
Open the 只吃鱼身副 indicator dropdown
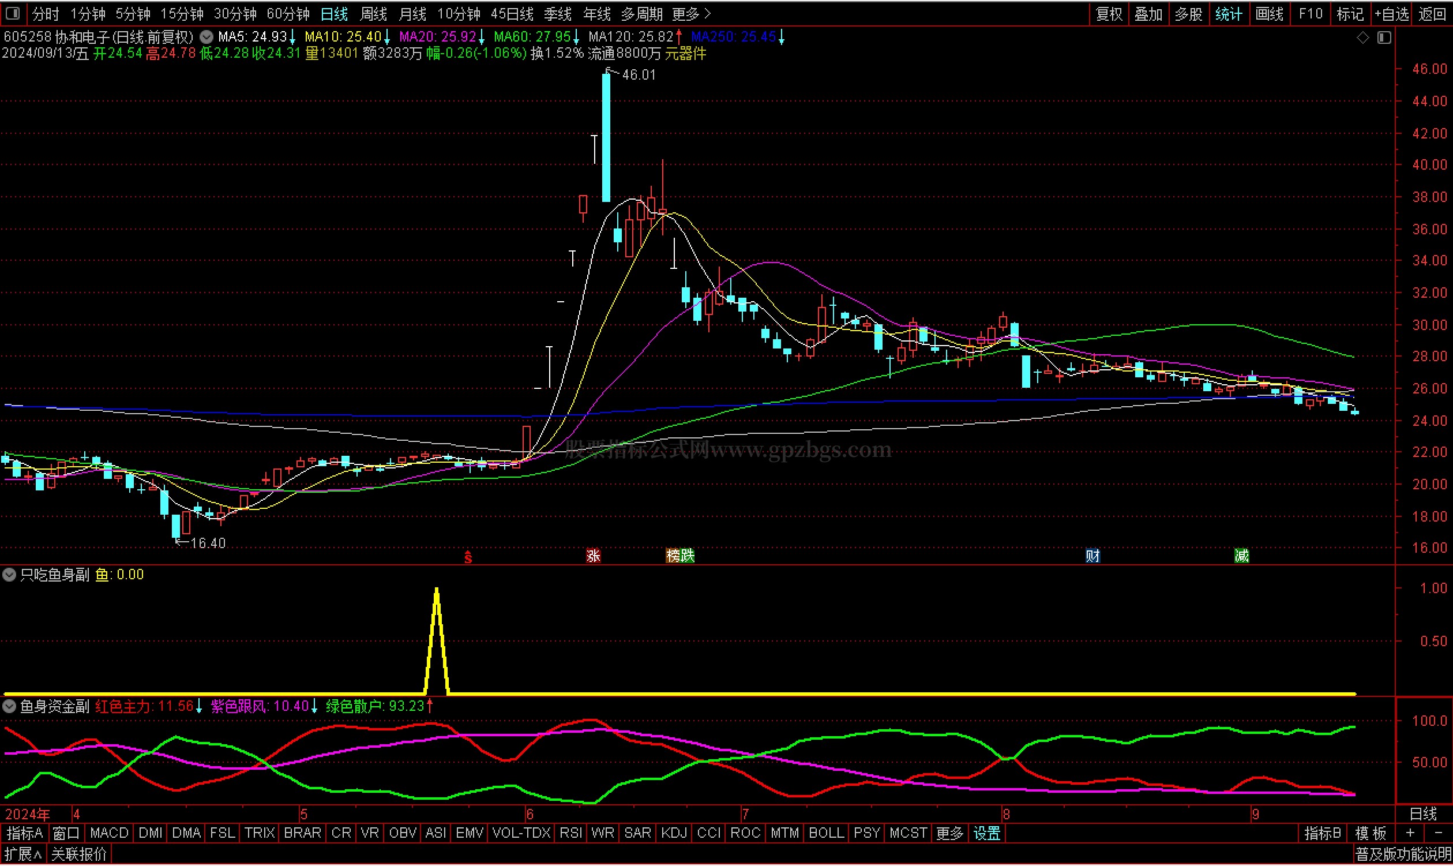tap(9, 575)
